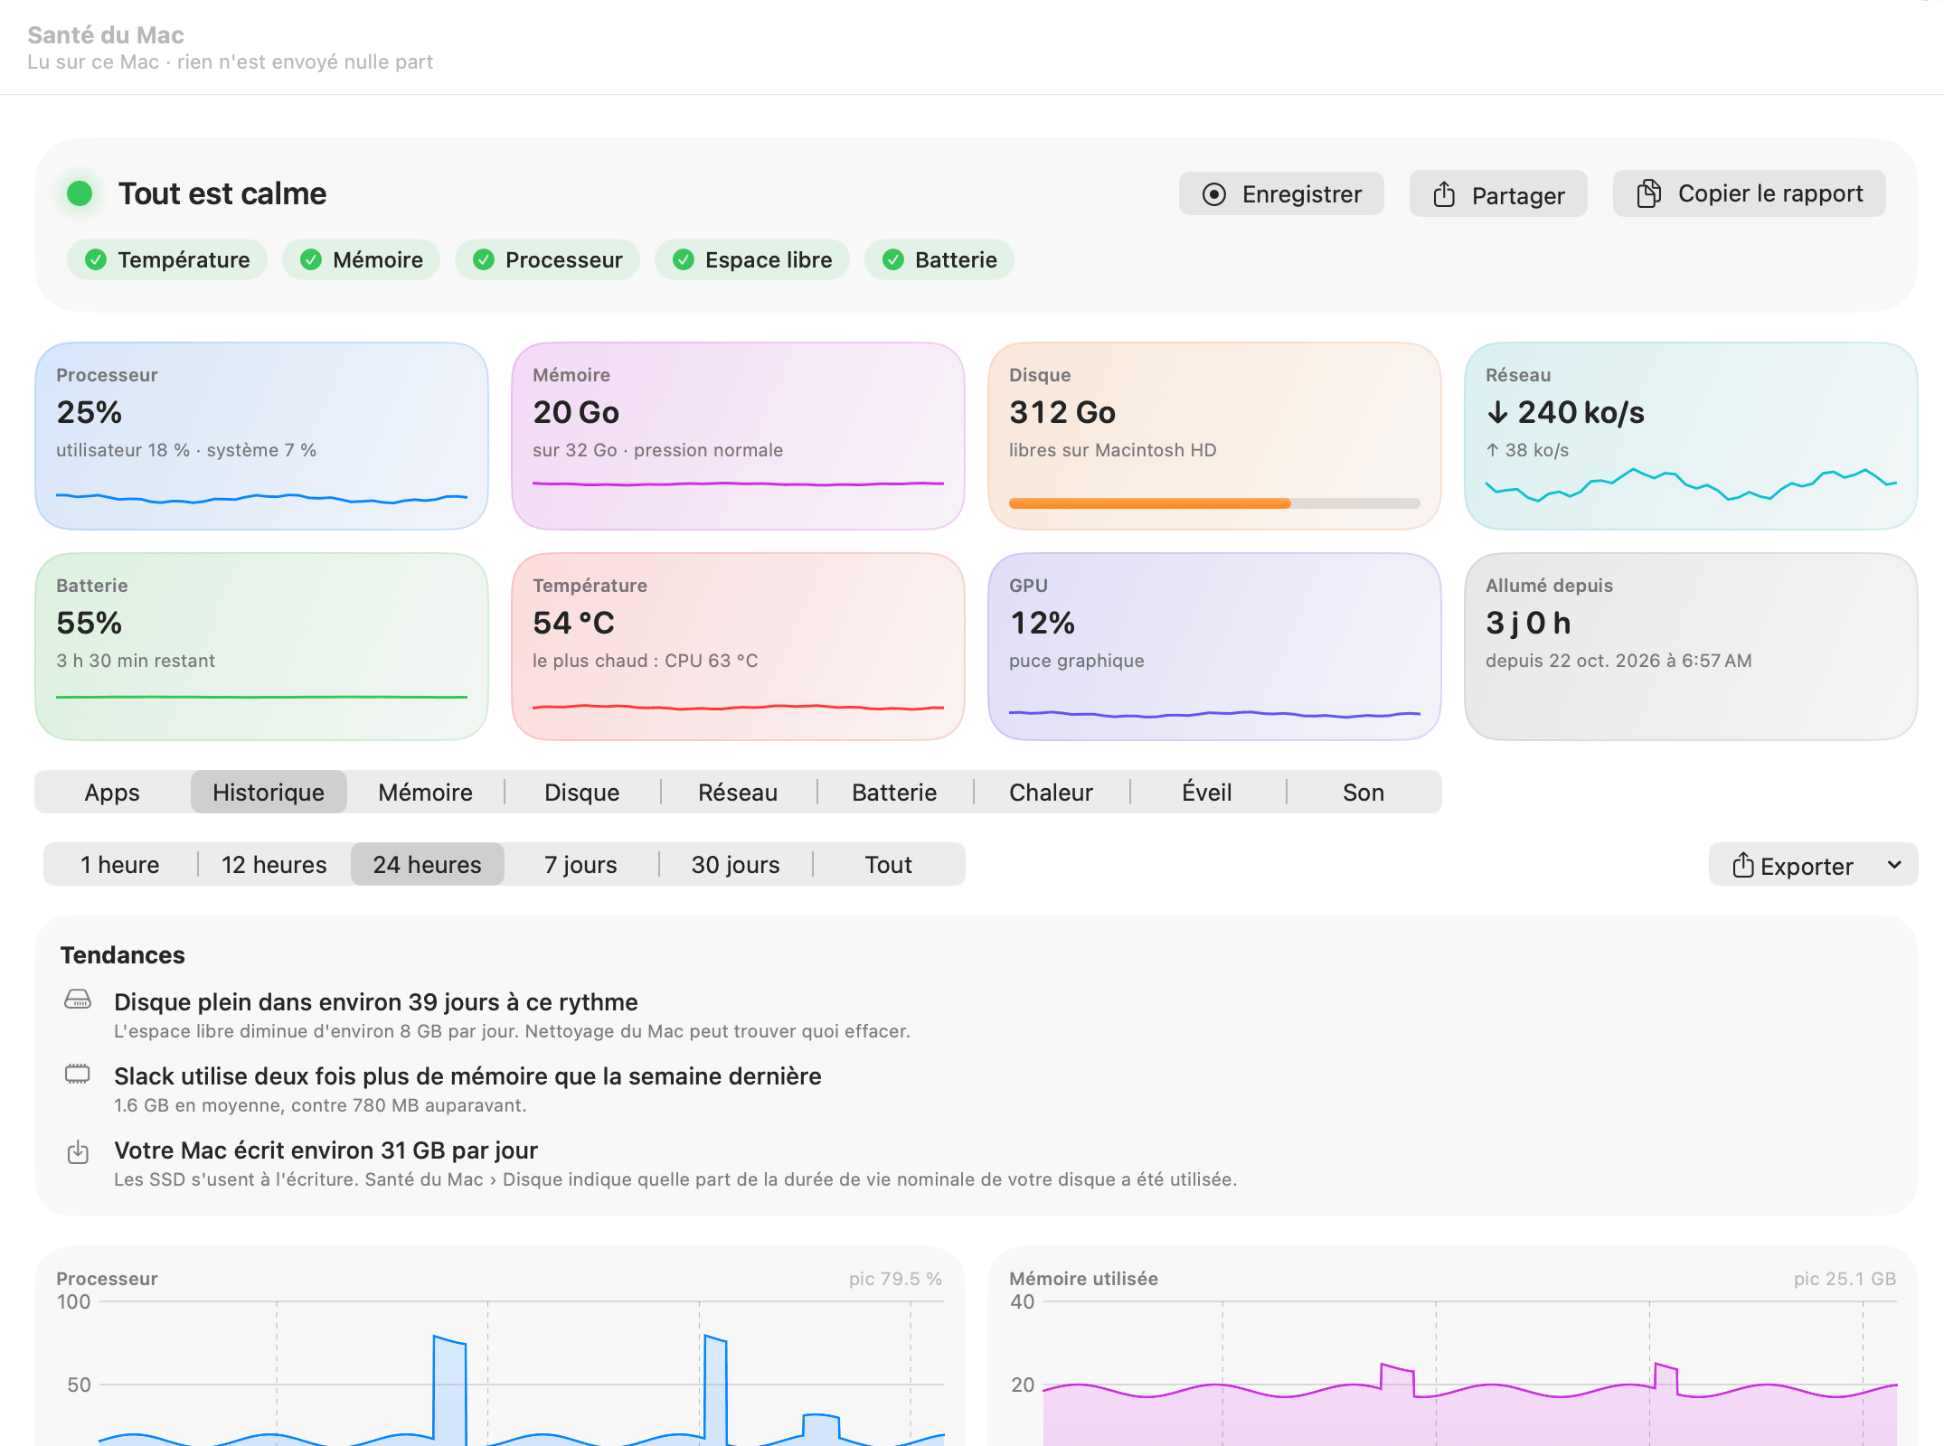Select the 12 heures time range
Screen dimensions: 1944x1446
point(274,865)
